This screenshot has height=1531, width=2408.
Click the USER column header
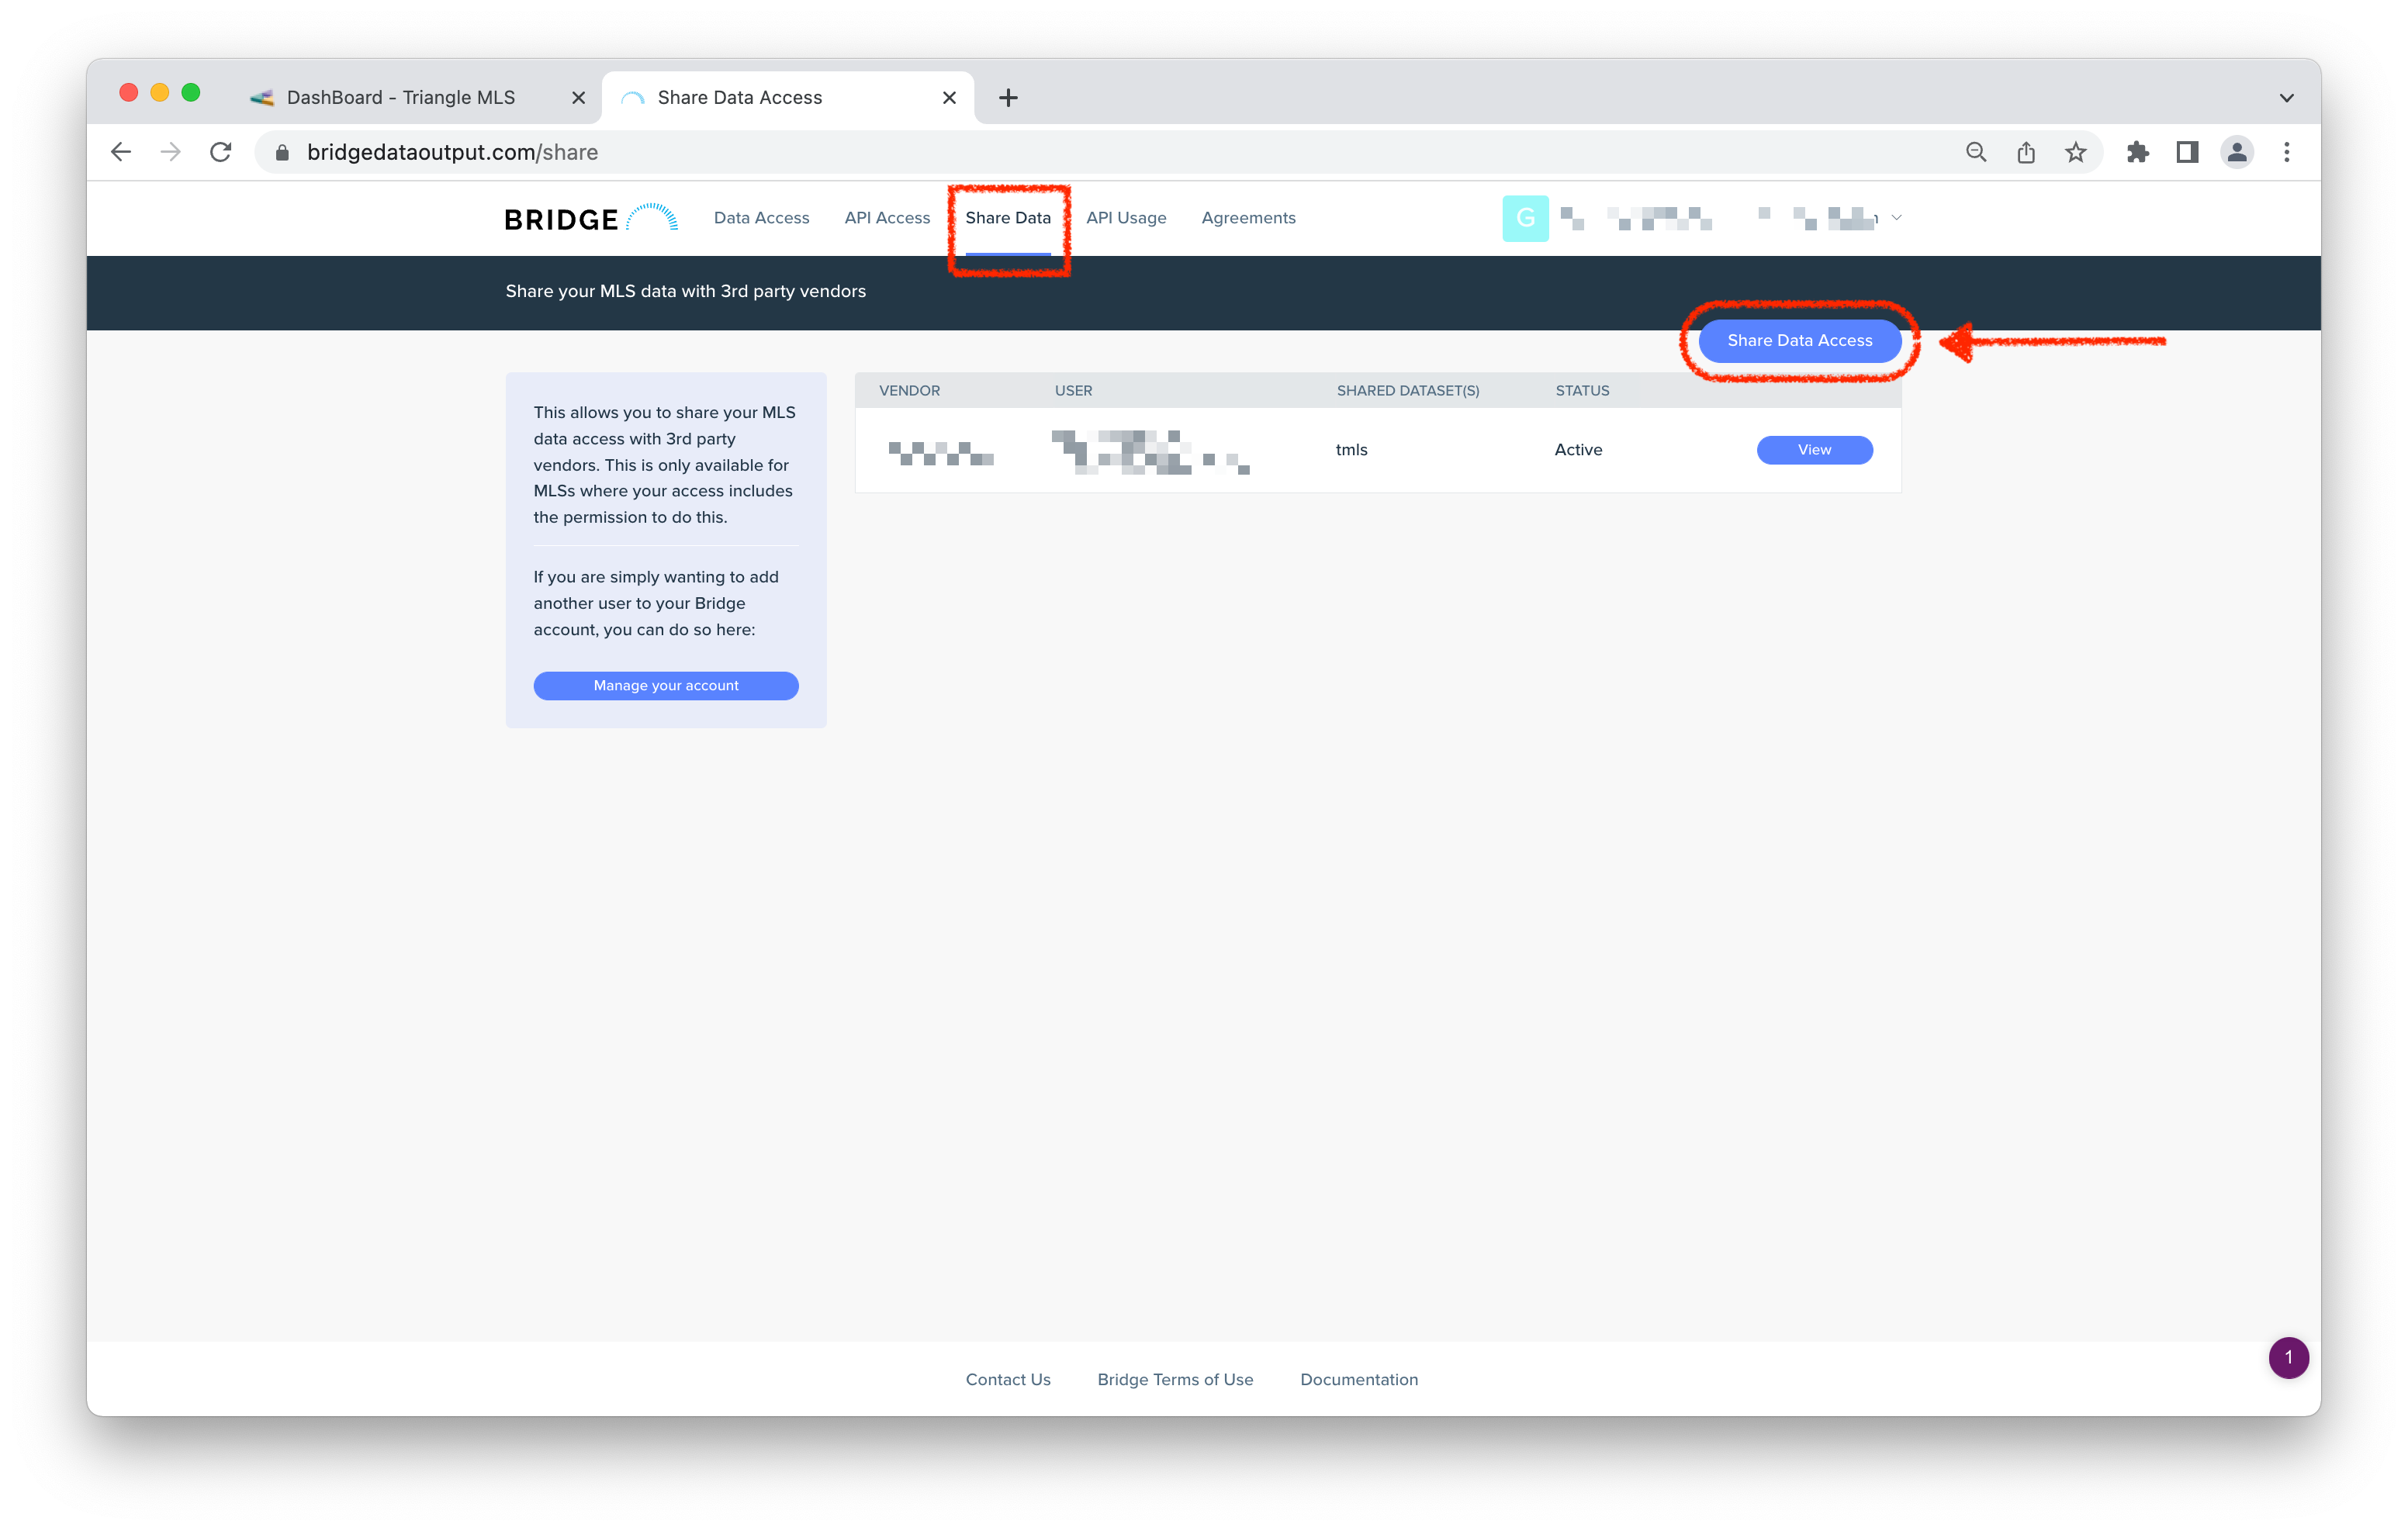(1073, 390)
